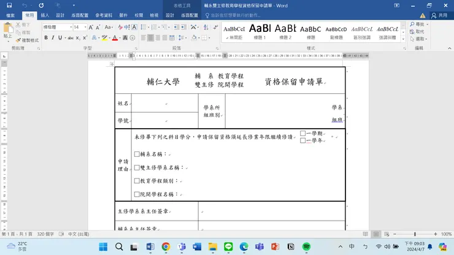The width and height of the screenshot is (454, 255).
Task: Switch to the 校閱 Review tab
Action: pyautogui.click(x=139, y=15)
